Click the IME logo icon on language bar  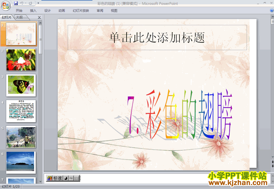tap(50, 178)
